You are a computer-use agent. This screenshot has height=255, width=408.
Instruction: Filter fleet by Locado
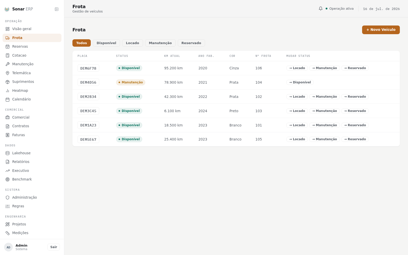[133, 43]
